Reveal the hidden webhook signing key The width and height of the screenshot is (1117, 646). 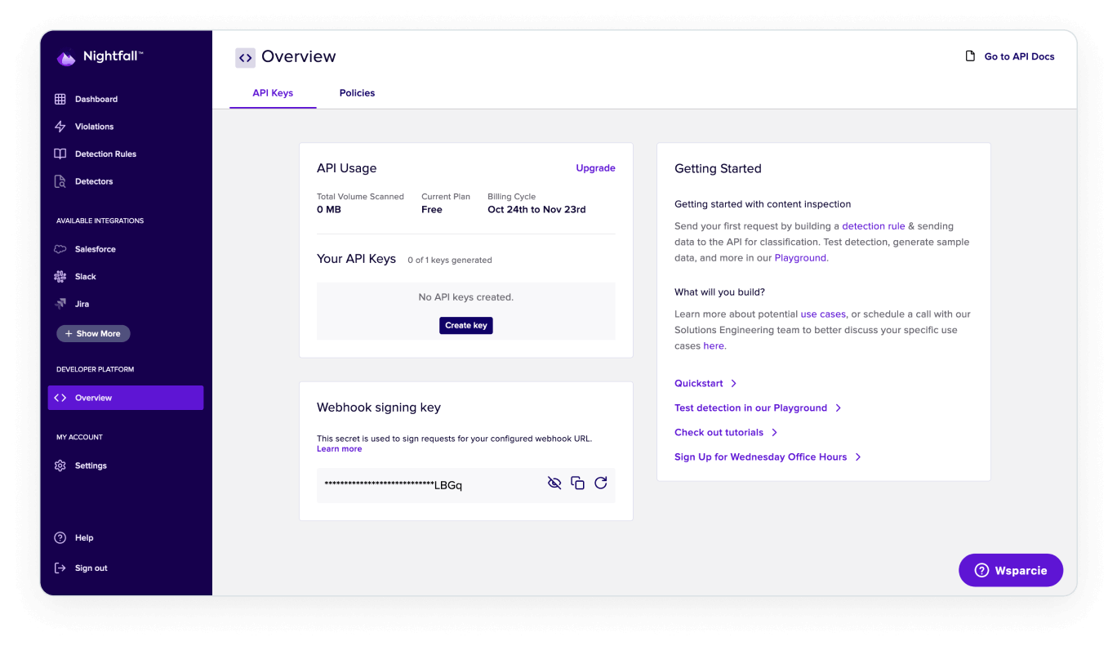(554, 483)
